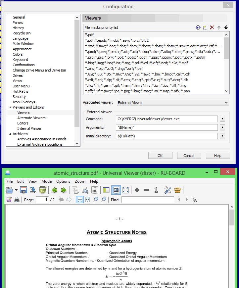Click the Go to page arrow icon

coord(94,190)
